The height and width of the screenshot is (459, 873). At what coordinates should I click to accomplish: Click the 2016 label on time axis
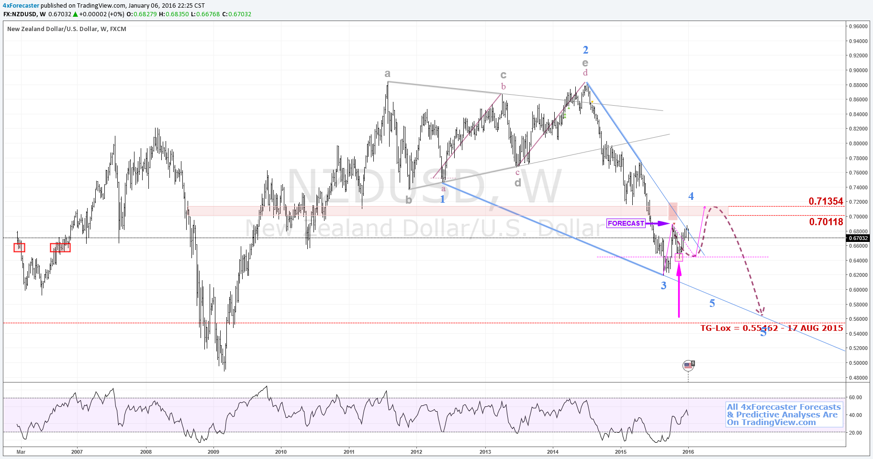pos(688,452)
